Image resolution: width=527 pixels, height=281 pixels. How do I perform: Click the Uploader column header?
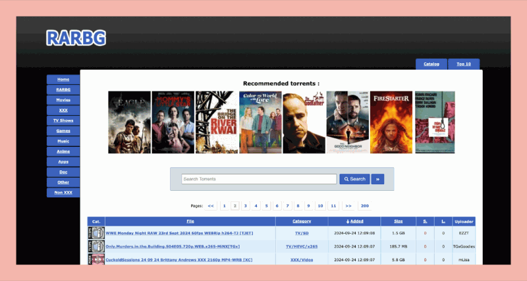464,221
